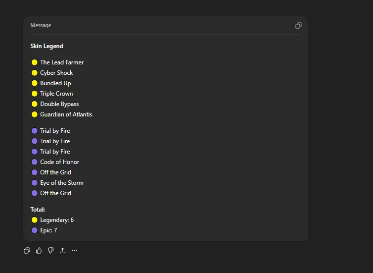This screenshot has width=373, height=273.
Task: Select the Guardian of Atlantis entry
Action: (x=66, y=114)
